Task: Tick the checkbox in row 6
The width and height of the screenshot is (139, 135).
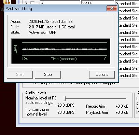Action: click(x=33, y=3)
